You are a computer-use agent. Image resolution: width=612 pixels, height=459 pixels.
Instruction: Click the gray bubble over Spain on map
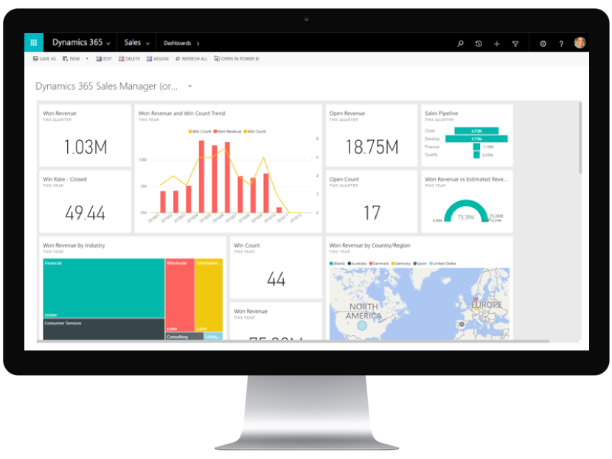coord(462,324)
